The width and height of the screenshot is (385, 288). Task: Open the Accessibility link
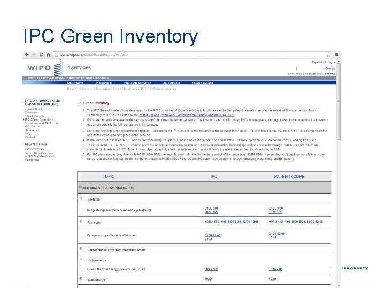[313, 74]
